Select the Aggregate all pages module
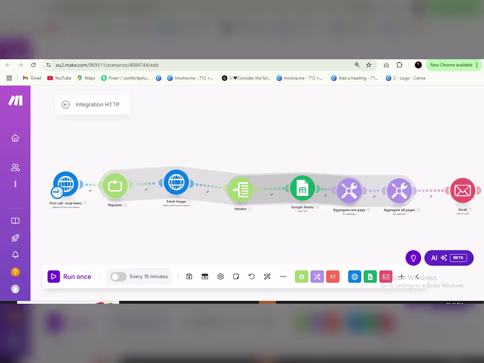484x363 pixels. pos(399,191)
